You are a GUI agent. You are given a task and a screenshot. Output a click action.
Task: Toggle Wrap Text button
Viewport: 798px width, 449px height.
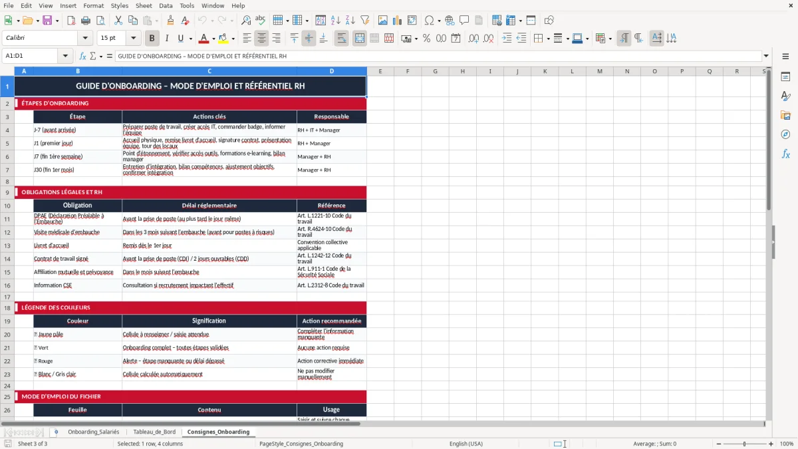coord(342,39)
